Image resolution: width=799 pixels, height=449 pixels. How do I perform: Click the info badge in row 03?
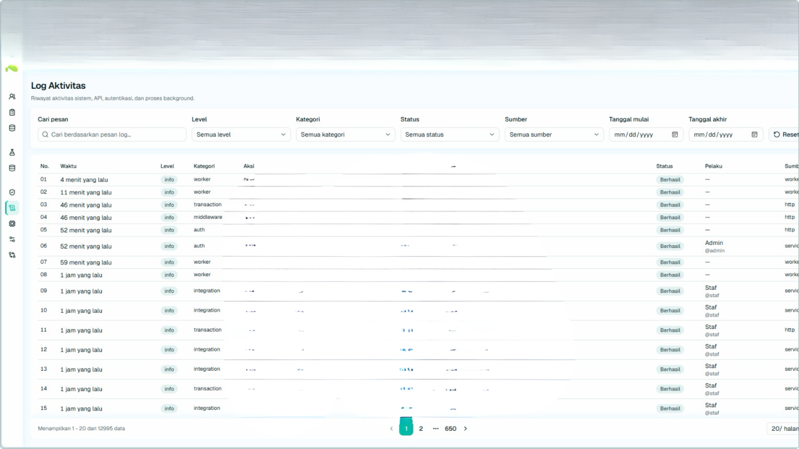pyautogui.click(x=169, y=205)
